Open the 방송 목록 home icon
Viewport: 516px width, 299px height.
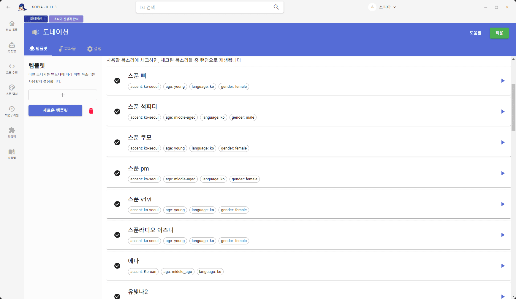click(x=12, y=24)
